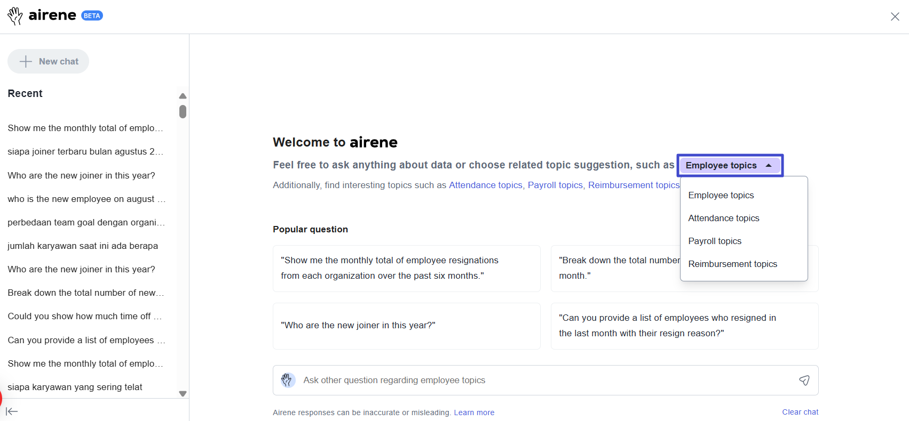Screen dimensions: 909x421
Task: Open the Attendance topics link in the subtitle
Action: point(485,185)
